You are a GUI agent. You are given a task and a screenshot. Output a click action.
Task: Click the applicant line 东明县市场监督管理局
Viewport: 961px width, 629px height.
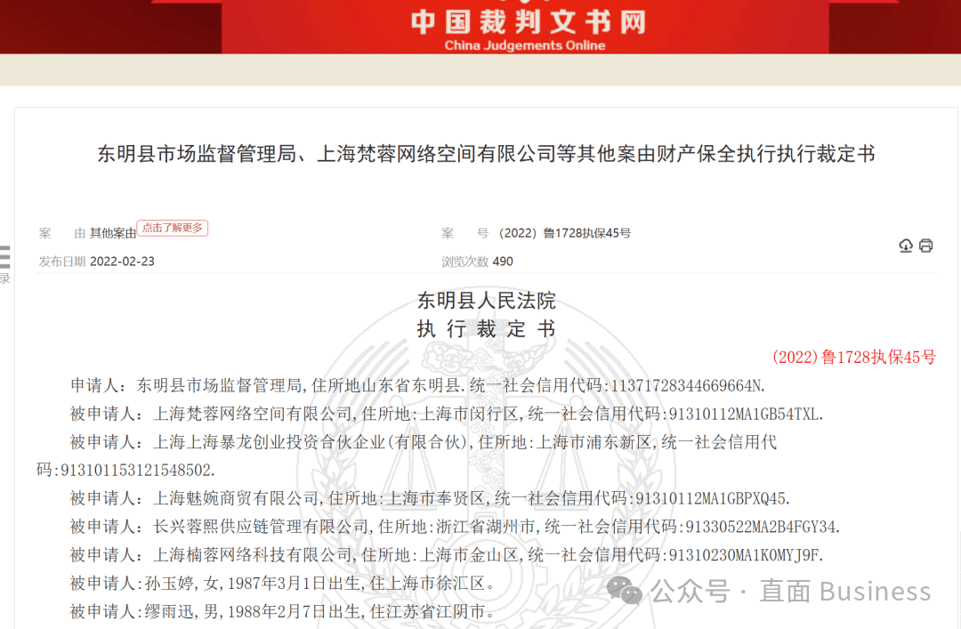418,385
